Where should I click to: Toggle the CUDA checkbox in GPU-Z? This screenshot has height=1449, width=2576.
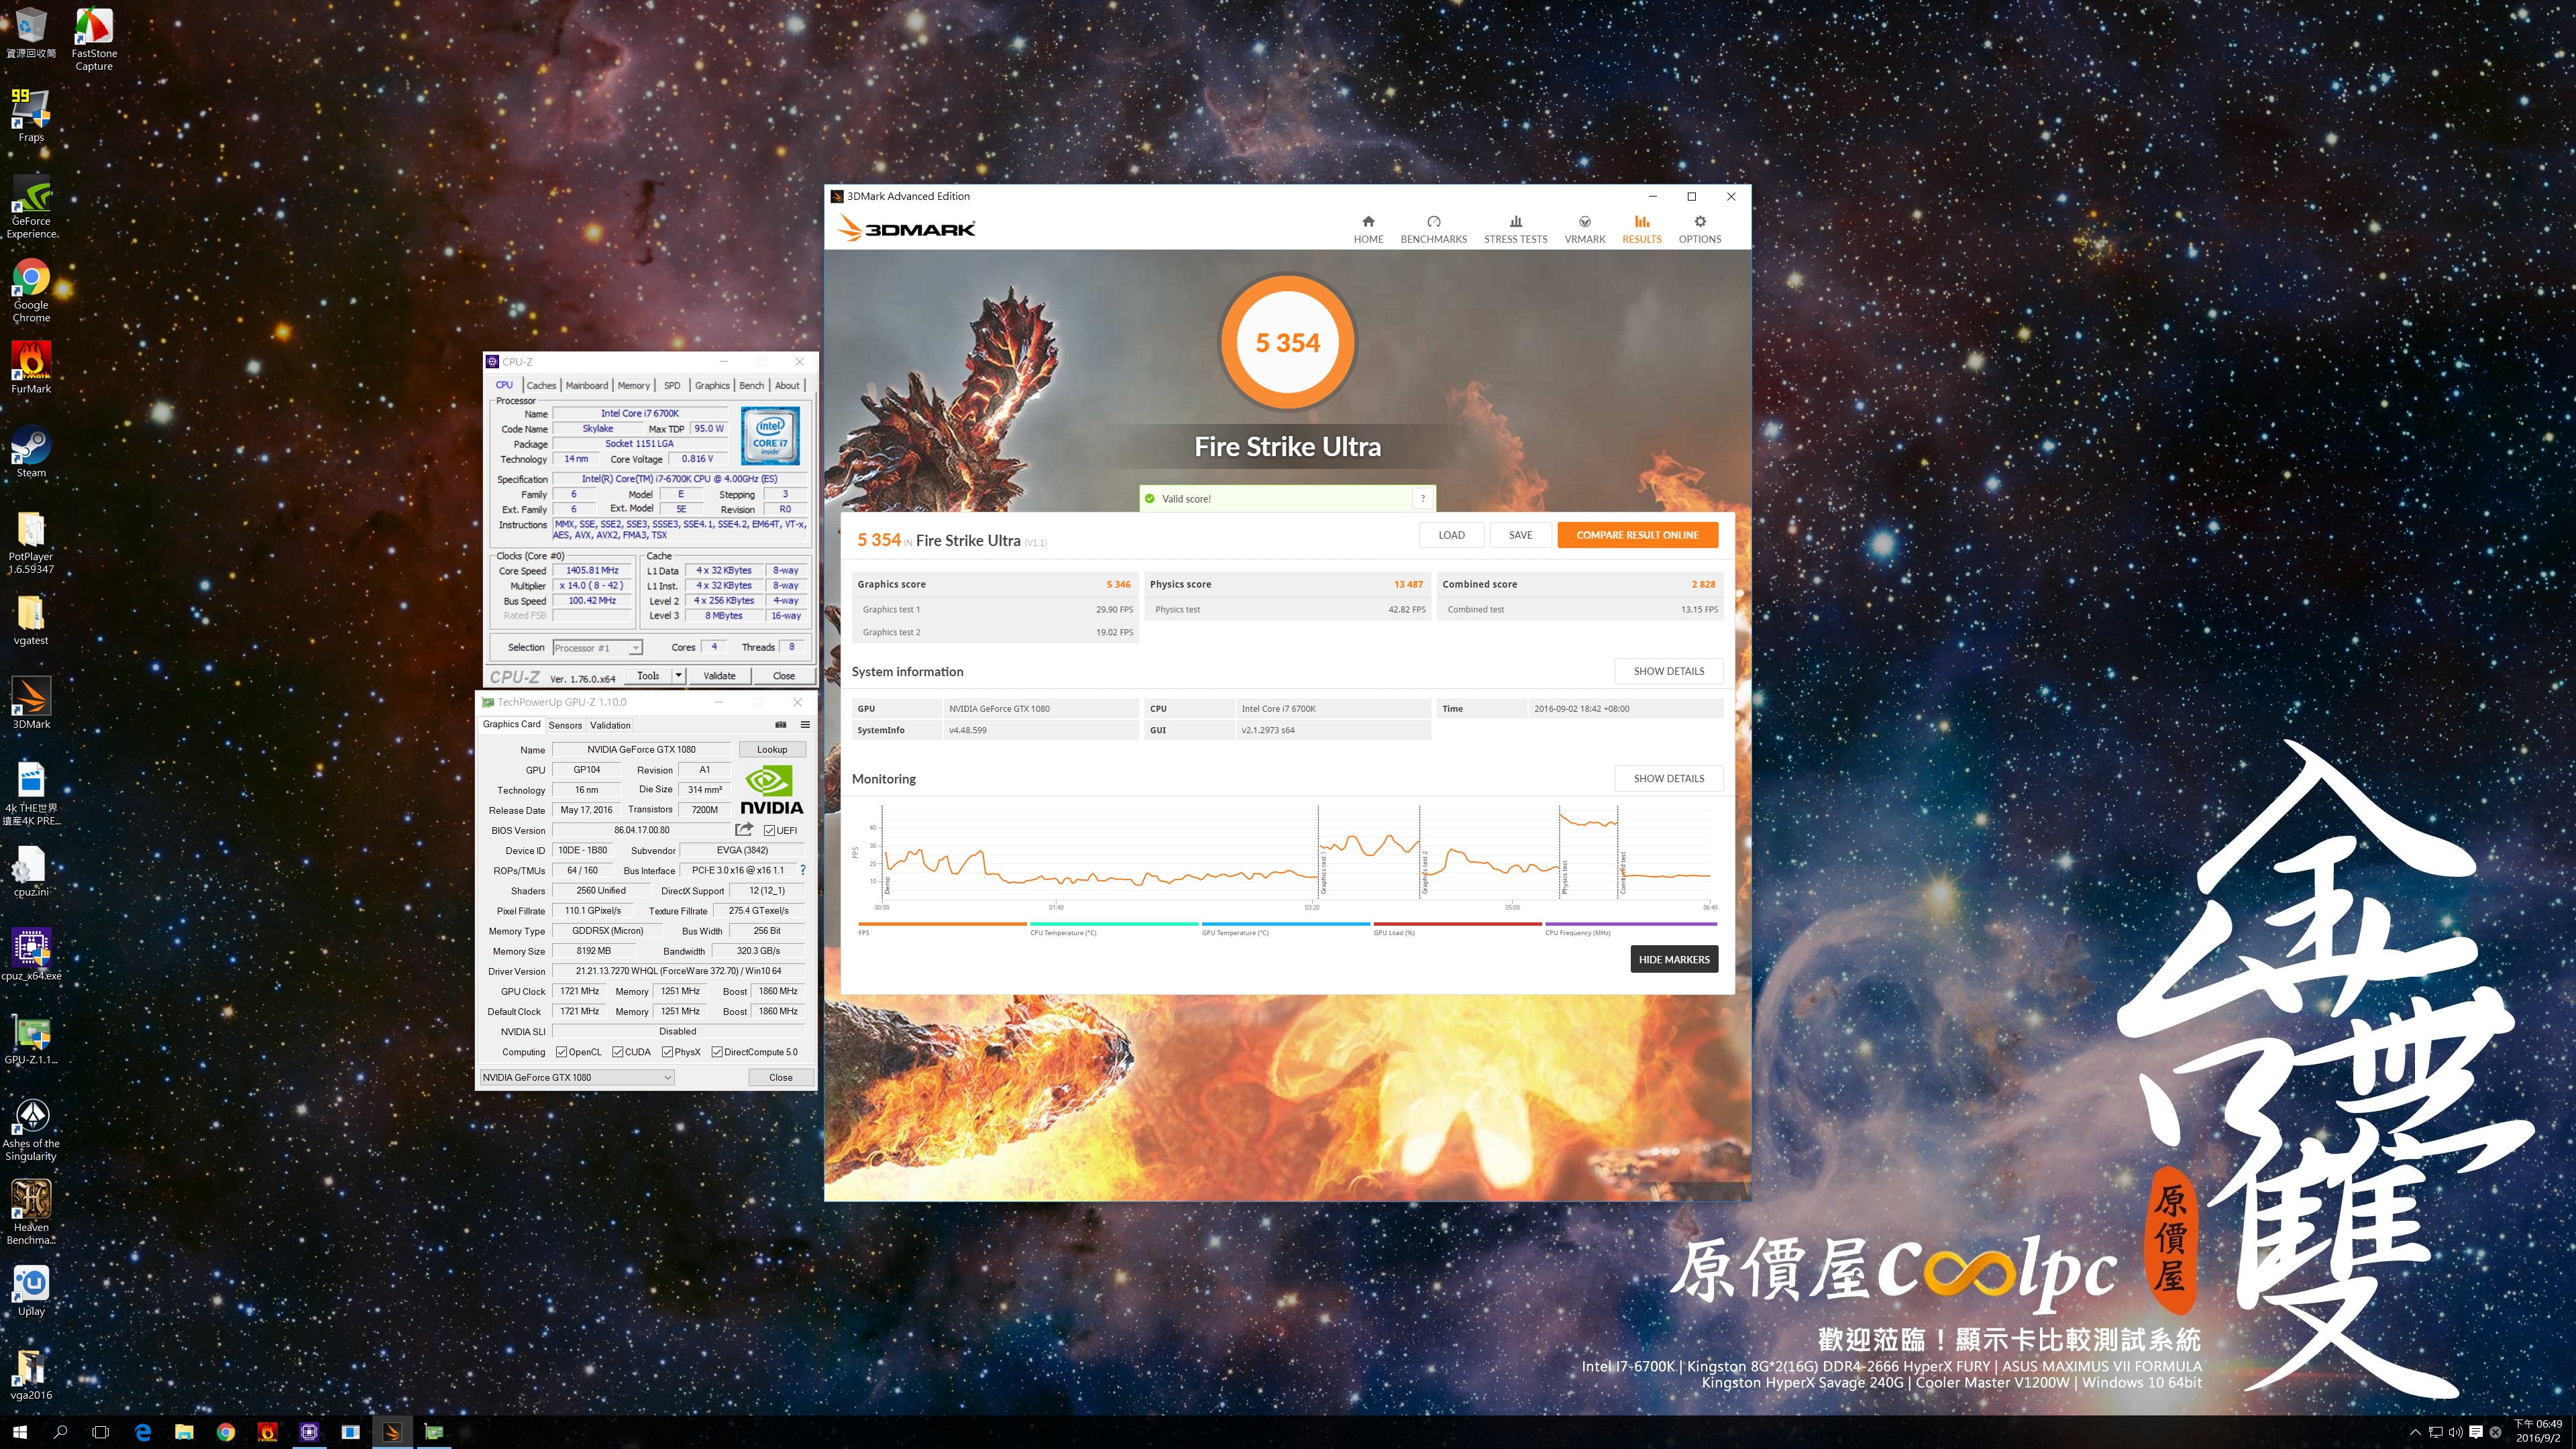(x=618, y=1052)
